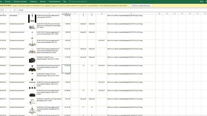Click the formula bar field showing 12334
207x116 pixels.
(x=112, y=10)
